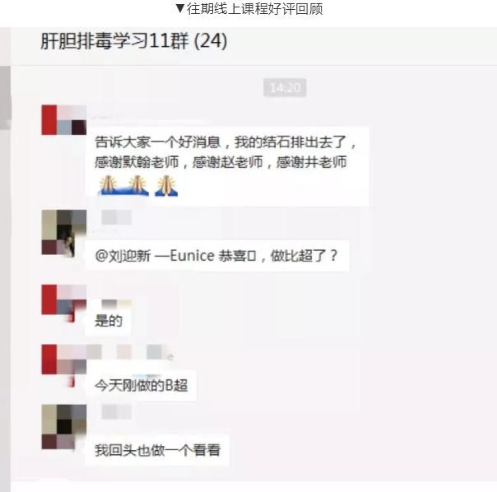Screen dimensions: 497x492
Task: Click the 我回头也做一个看看 message bubble
Action: [x=157, y=450]
